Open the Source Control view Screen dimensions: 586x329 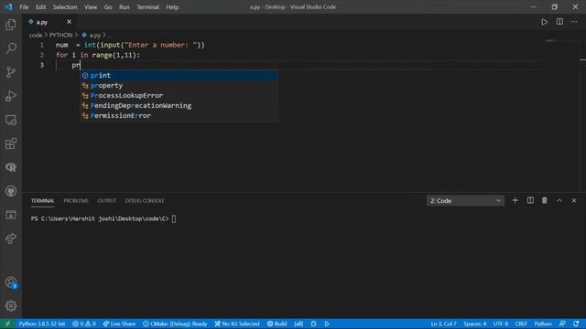pyautogui.click(x=11, y=72)
